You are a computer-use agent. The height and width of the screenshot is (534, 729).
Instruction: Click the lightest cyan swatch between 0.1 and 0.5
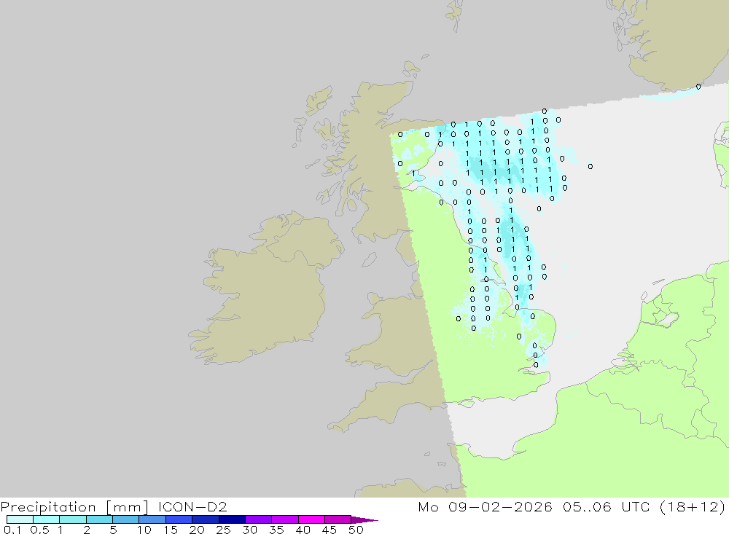(20, 519)
